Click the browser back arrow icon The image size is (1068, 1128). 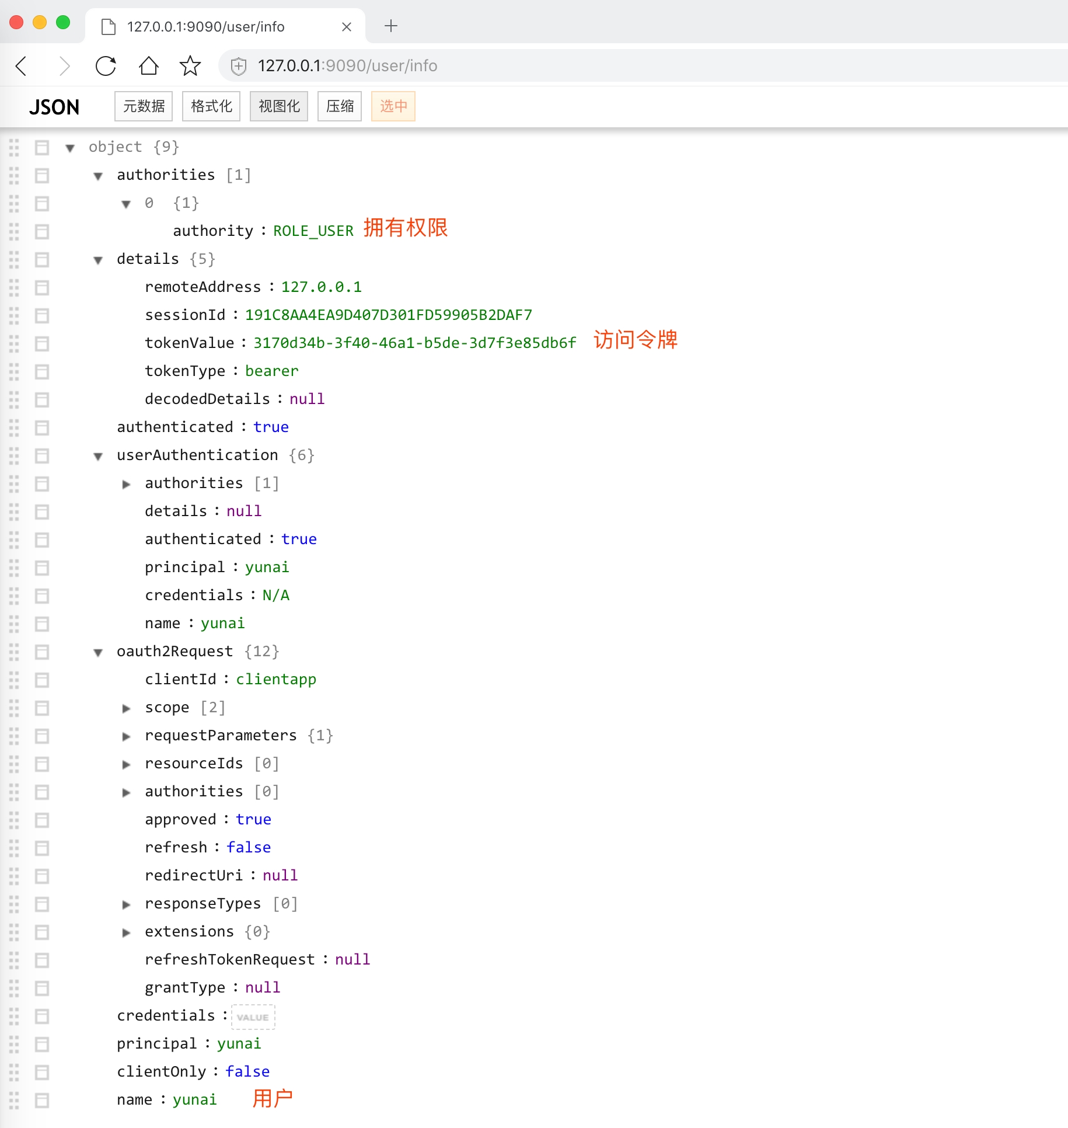tap(22, 66)
